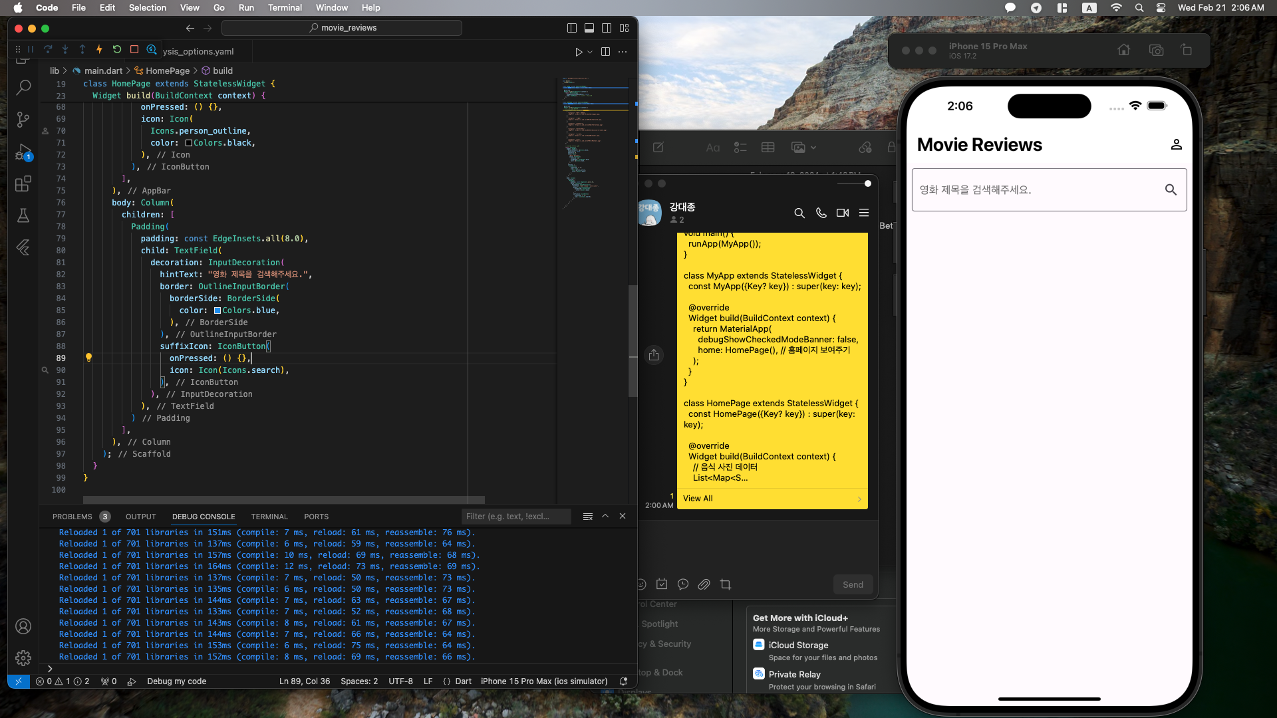The width and height of the screenshot is (1277, 718).
Task: Click the Step Over debug icon
Action: (x=48, y=50)
